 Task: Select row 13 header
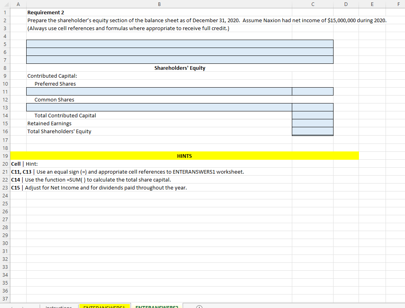click(x=5, y=107)
